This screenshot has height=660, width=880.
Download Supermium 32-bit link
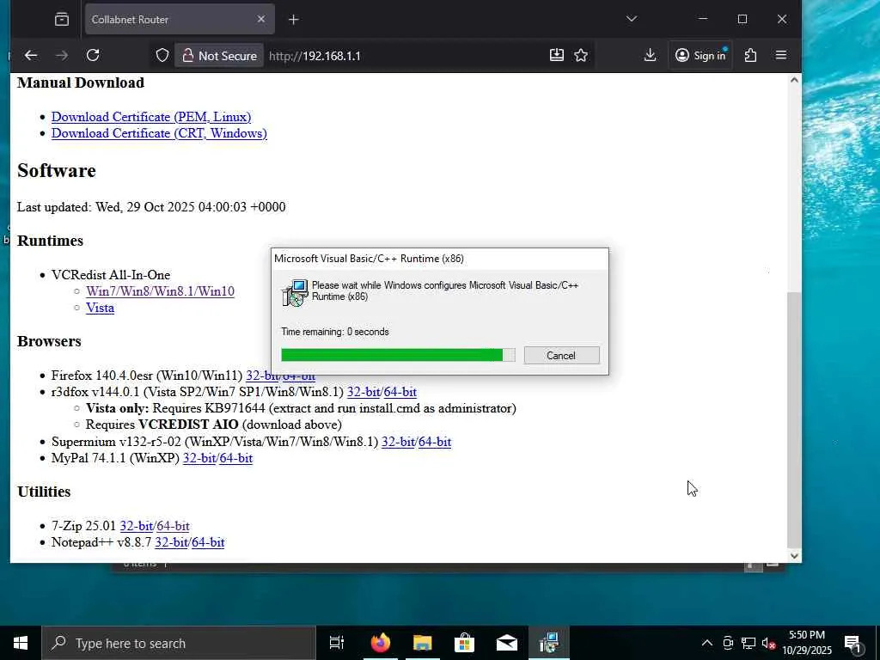click(398, 442)
